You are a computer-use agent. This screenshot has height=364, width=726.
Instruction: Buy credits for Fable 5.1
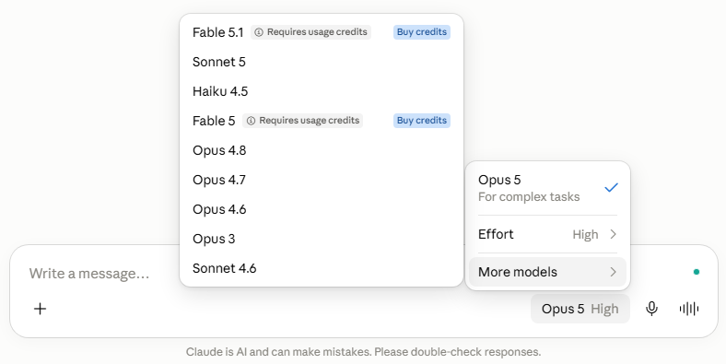(422, 32)
